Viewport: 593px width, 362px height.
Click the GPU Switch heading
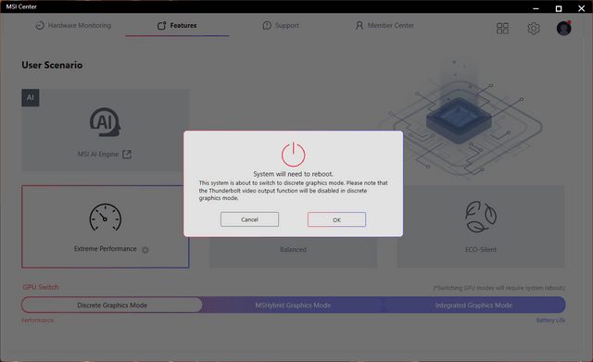pos(41,287)
